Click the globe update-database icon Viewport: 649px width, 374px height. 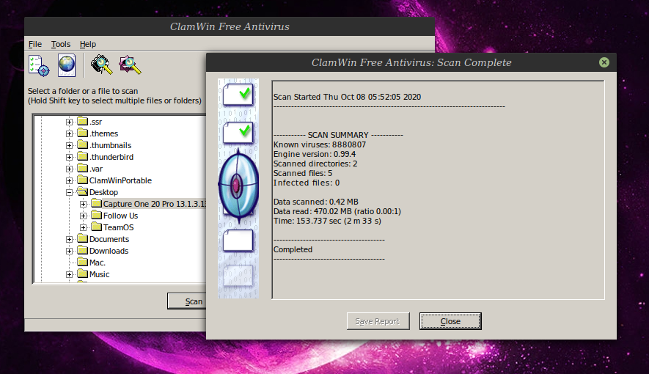click(67, 65)
